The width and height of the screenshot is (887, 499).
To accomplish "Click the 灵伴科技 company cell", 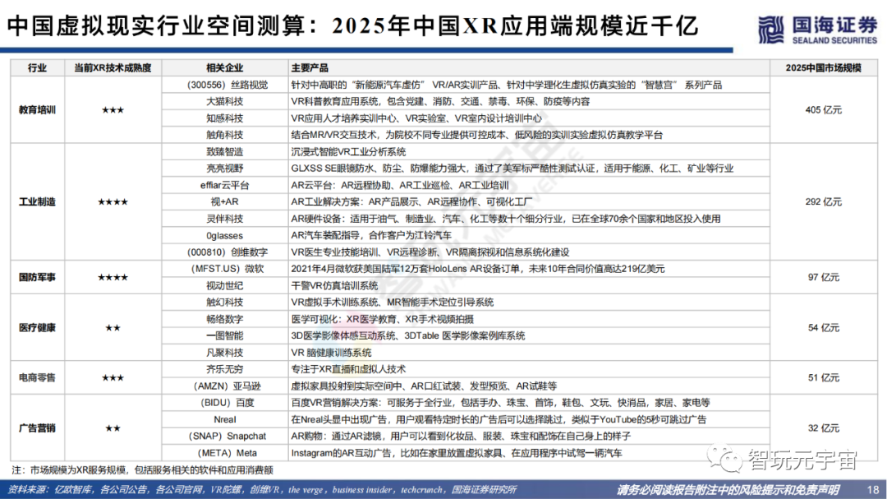I will tap(224, 219).
